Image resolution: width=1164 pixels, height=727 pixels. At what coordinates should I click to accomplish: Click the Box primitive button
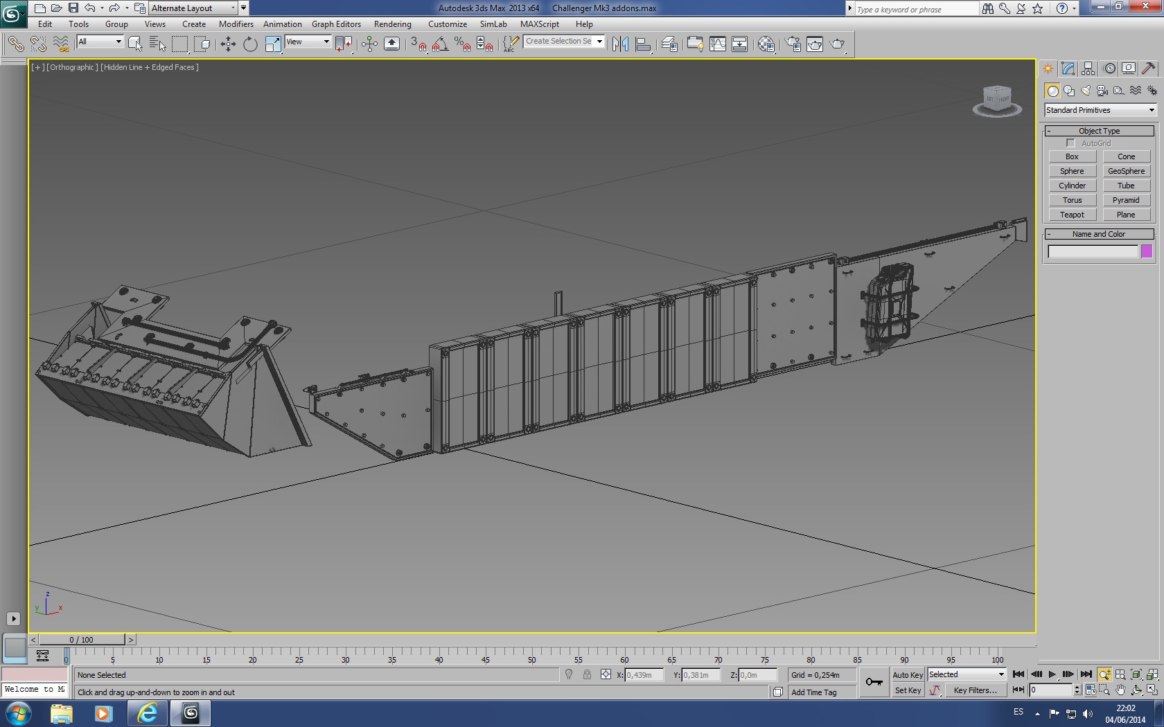coord(1072,156)
